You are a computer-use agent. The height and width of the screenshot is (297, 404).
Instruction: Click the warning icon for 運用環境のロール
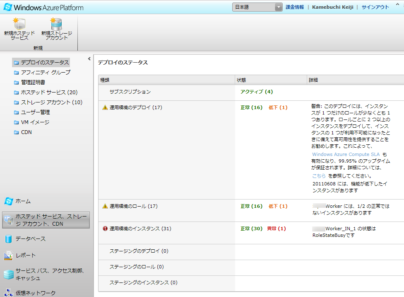click(x=105, y=206)
